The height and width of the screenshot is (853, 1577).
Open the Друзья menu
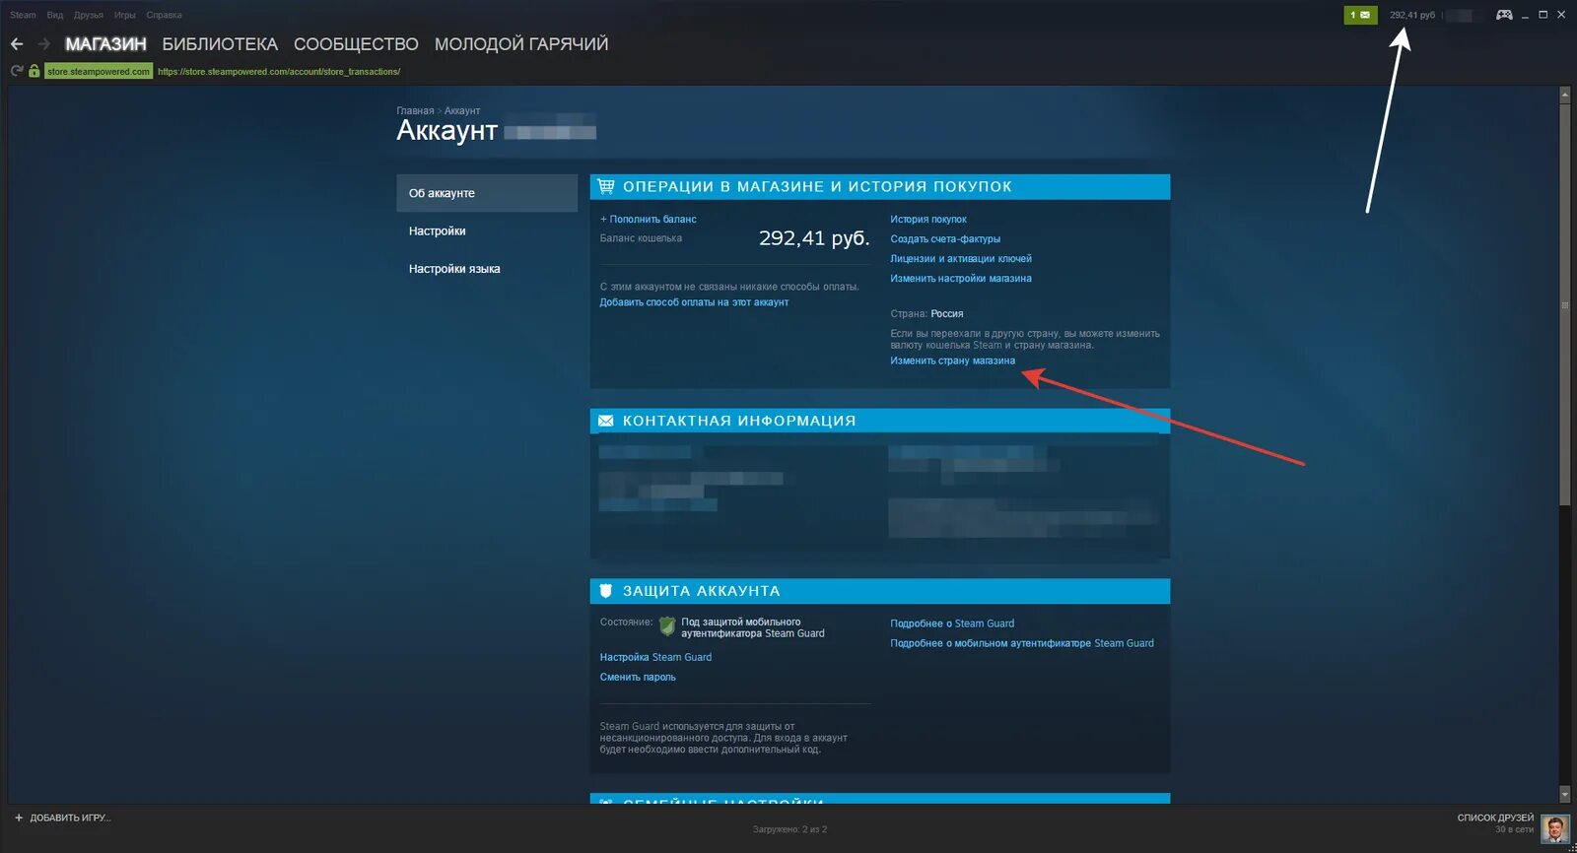[x=89, y=15]
